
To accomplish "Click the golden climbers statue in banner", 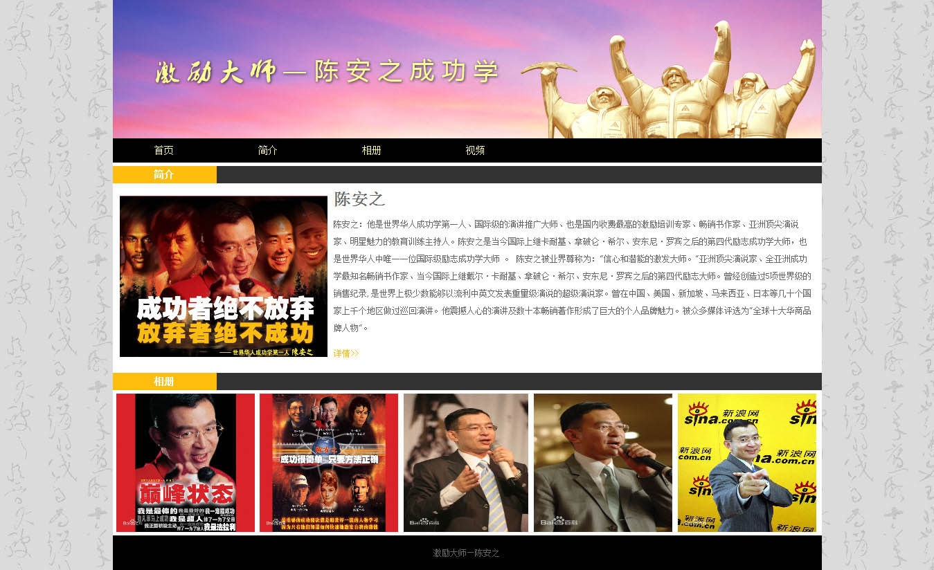I will [x=670, y=80].
